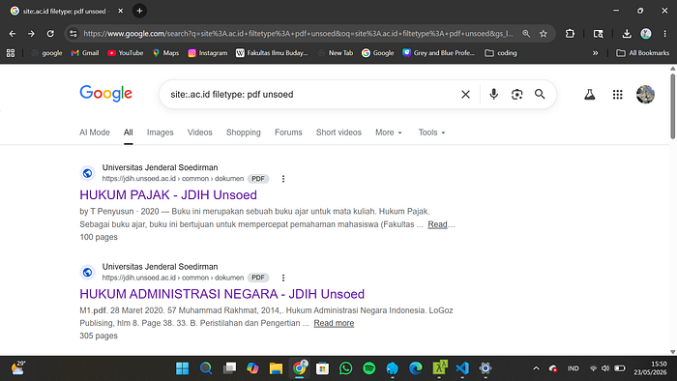Reload the page with the refresh icon
677x381 pixels.
[50, 34]
